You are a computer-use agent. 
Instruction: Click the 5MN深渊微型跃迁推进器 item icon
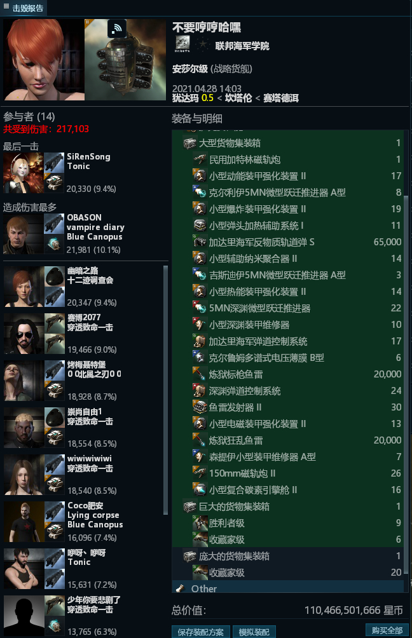(200, 308)
